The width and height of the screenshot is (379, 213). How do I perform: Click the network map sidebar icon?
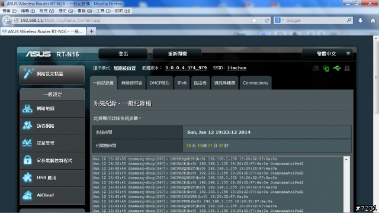[x=27, y=109]
